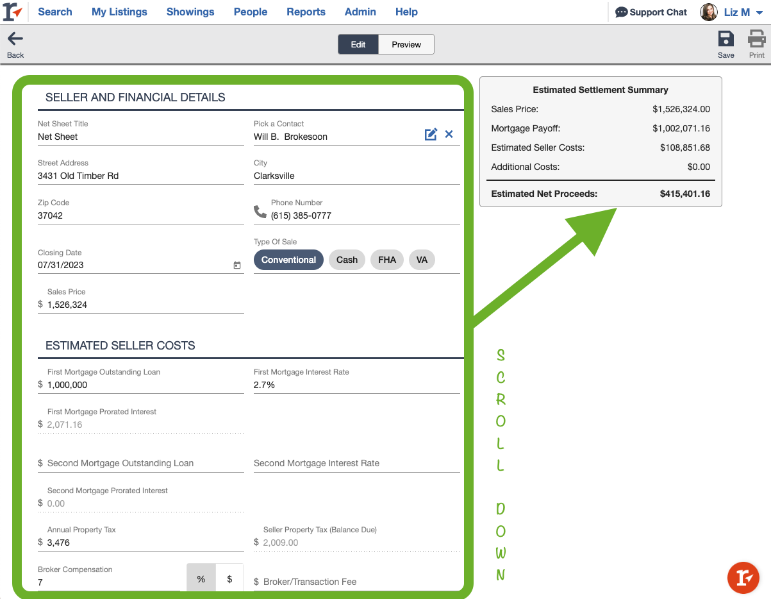Click the Sales Price input field
Screen dimensions: 771x599
click(144, 305)
